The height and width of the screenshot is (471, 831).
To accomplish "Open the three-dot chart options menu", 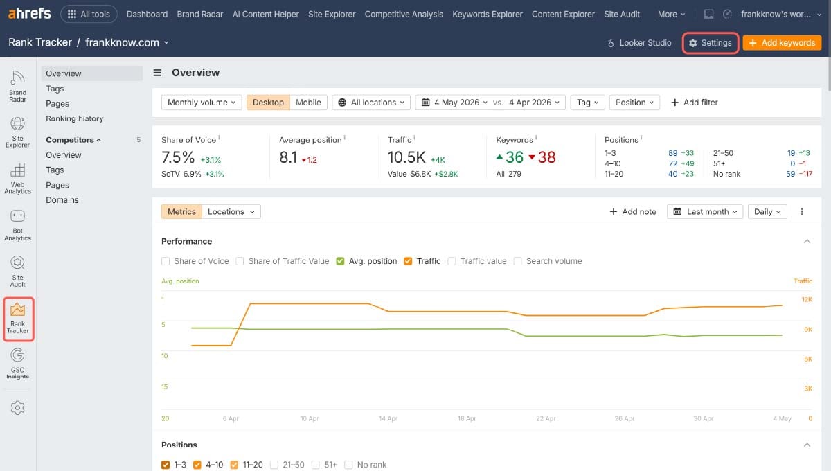I will pyautogui.click(x=802, y=212).
